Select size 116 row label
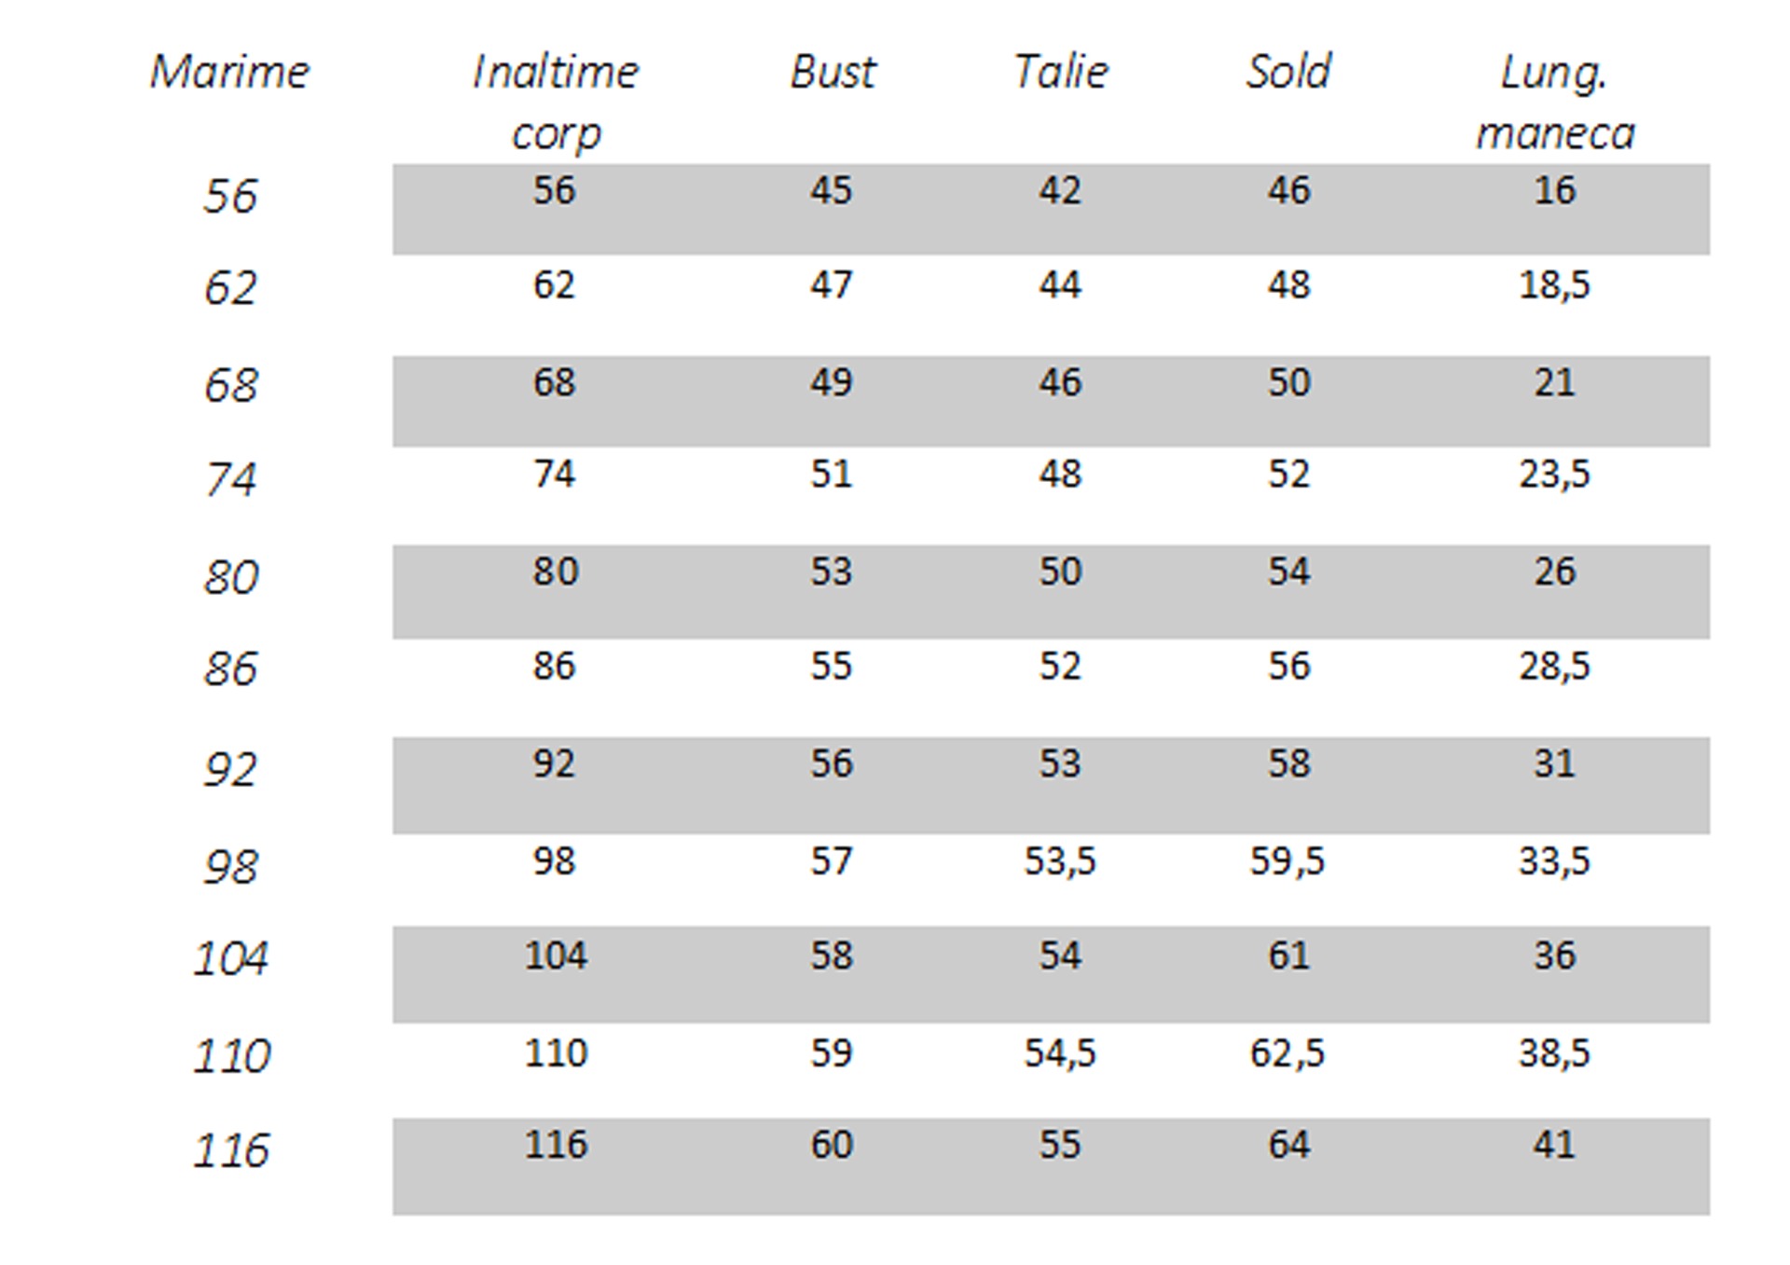The height and width of the screenshot is (1265, 1790). (x=231, y=1149)
